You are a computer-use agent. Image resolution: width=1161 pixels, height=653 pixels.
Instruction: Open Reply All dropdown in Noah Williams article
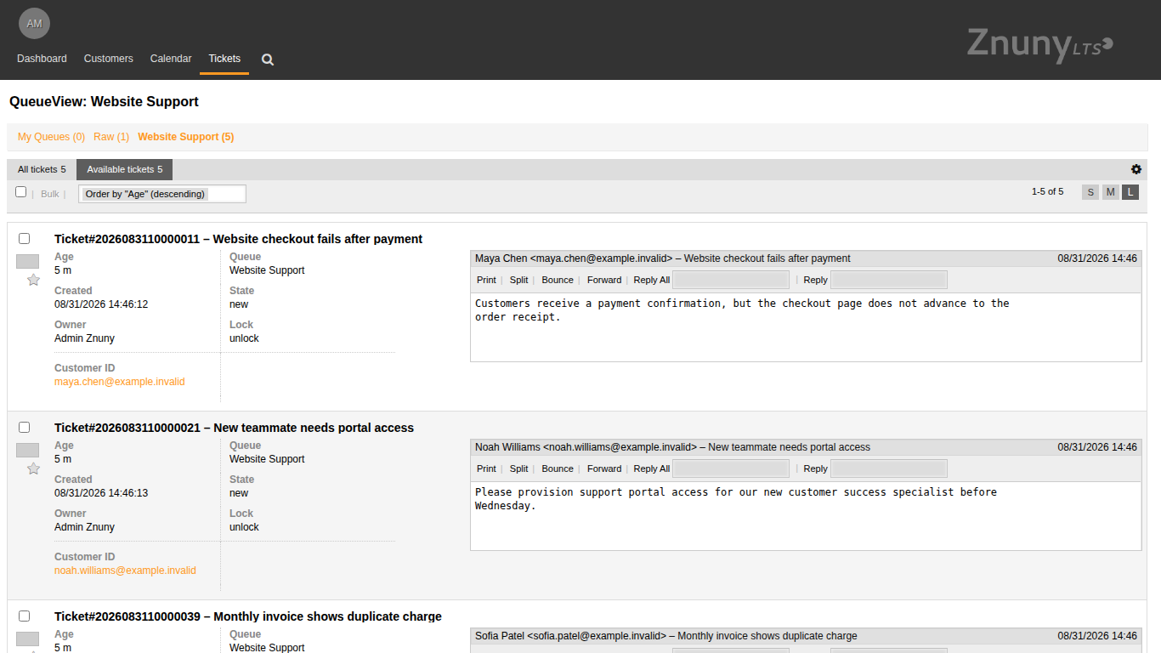(x=731, y=468)
